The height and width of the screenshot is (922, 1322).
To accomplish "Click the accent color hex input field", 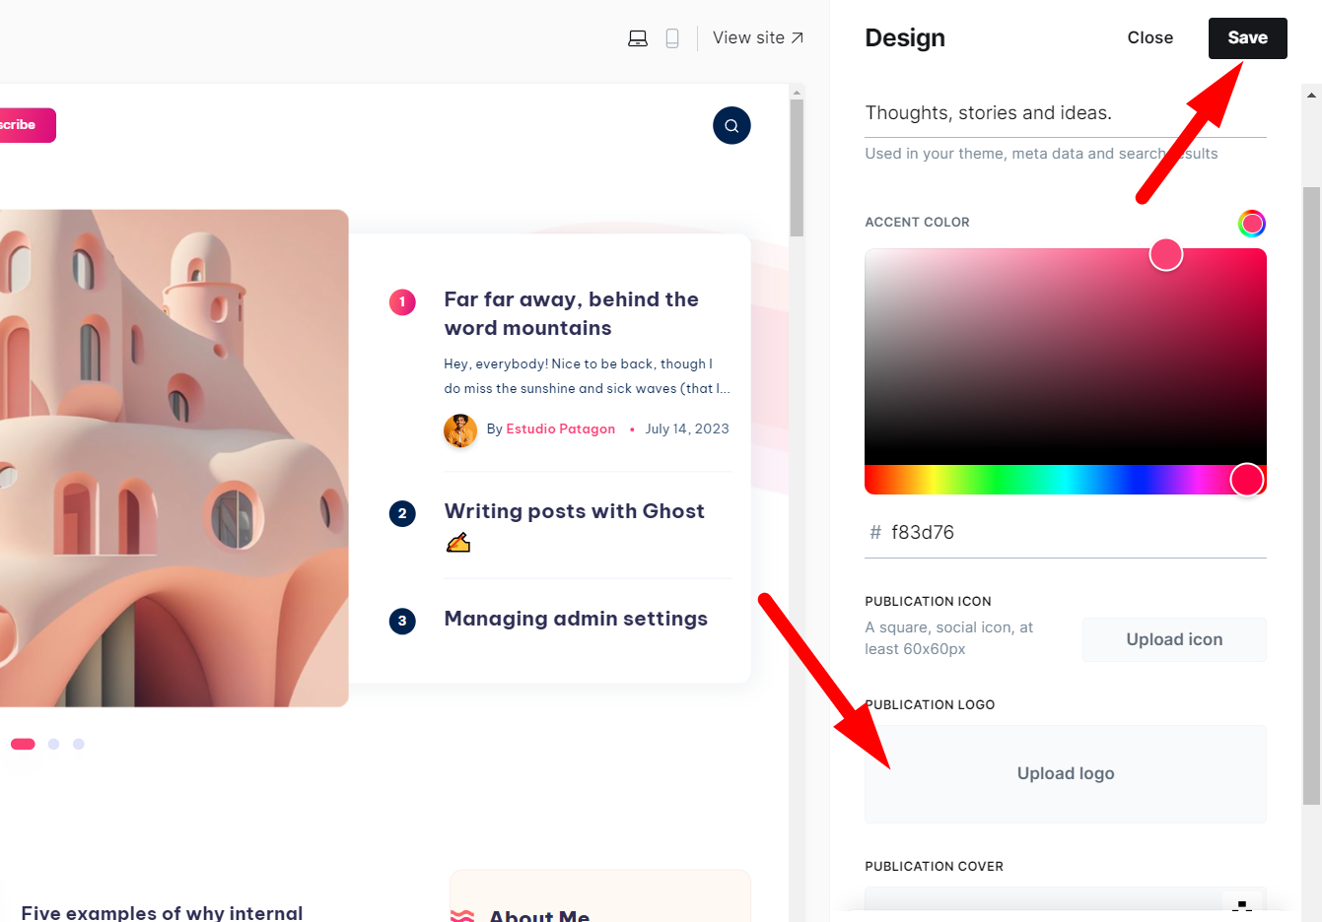I will [1075, 533].
